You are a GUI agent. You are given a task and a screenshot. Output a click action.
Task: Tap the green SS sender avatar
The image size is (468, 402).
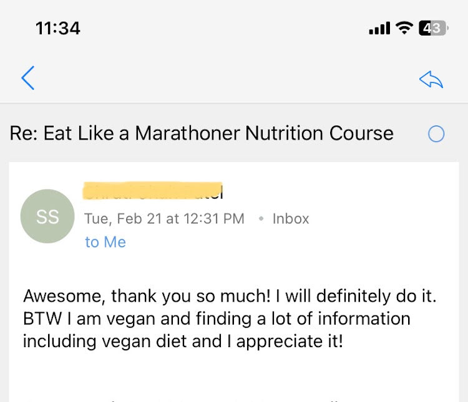pos(47,216)
